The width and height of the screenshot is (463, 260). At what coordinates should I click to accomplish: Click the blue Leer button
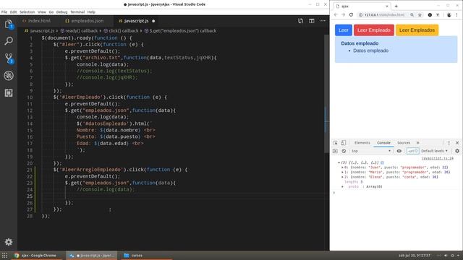pyautogui.click(x=344, y=30)
